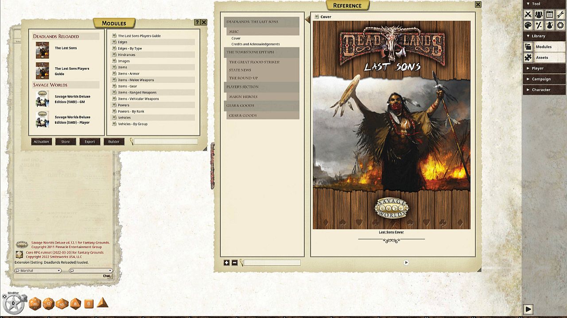
Task: Collapse all sections with the minus button
Action: click(234, 263)
